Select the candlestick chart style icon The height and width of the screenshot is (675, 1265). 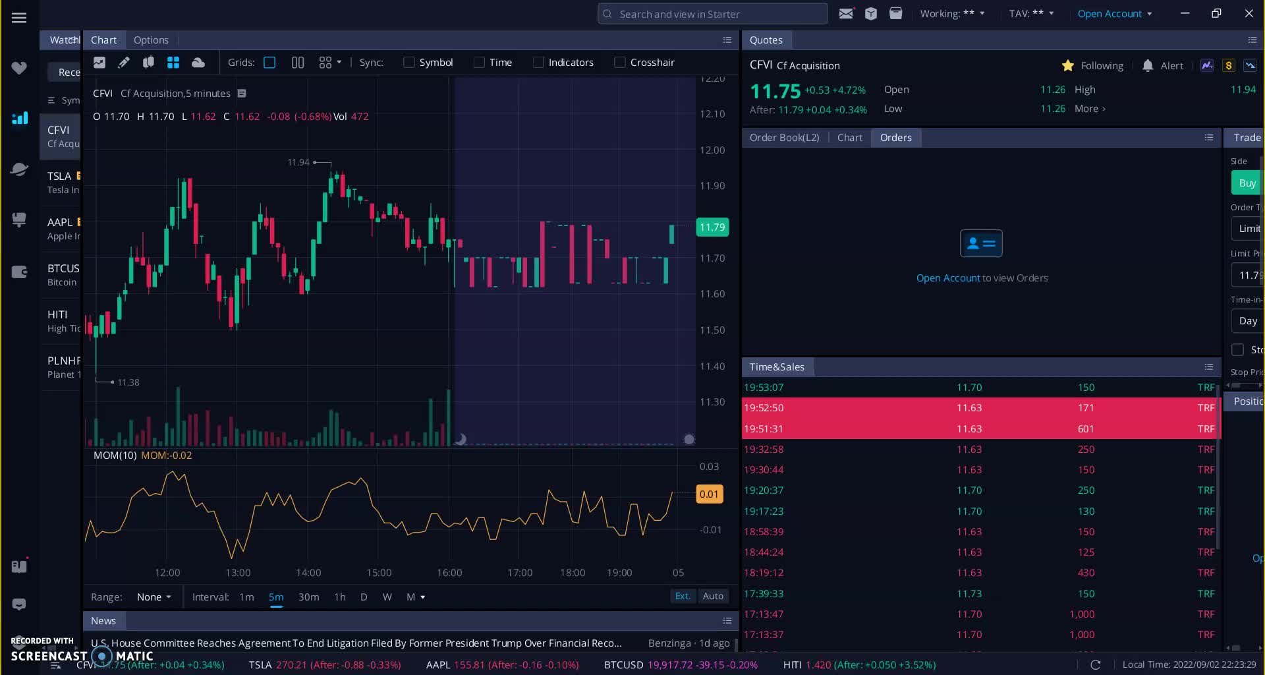pyautogui.click(x=148, y=63)
